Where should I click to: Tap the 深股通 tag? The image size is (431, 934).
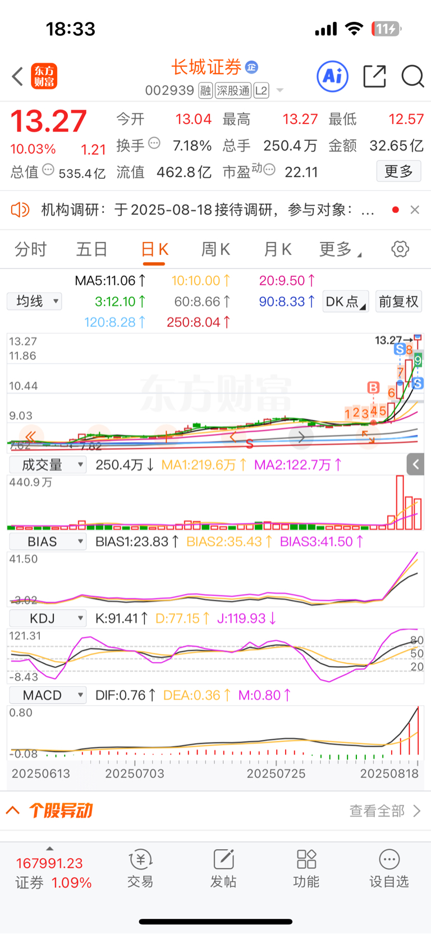click(233, 90)
